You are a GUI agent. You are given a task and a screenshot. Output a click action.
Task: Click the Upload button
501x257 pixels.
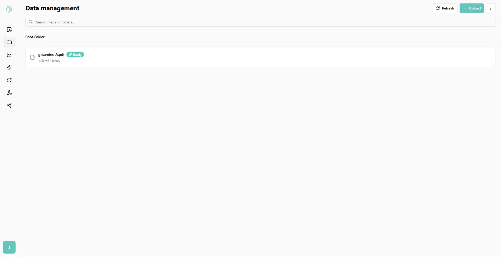coord(471,8)
